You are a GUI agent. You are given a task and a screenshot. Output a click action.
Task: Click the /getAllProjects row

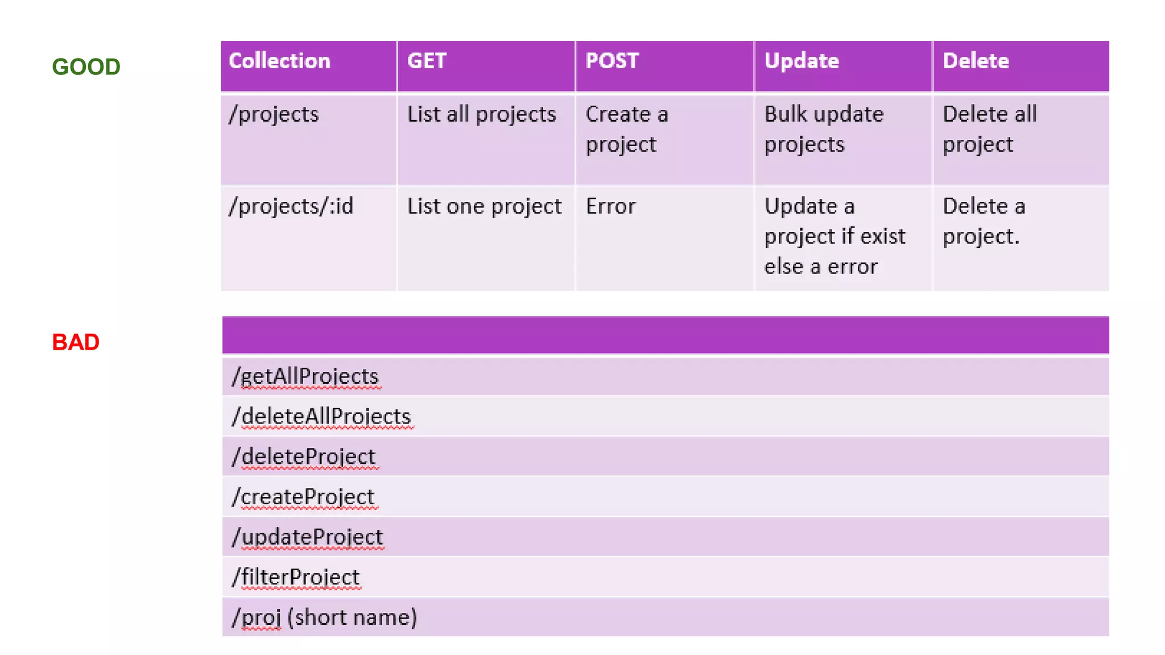(305, 376)
